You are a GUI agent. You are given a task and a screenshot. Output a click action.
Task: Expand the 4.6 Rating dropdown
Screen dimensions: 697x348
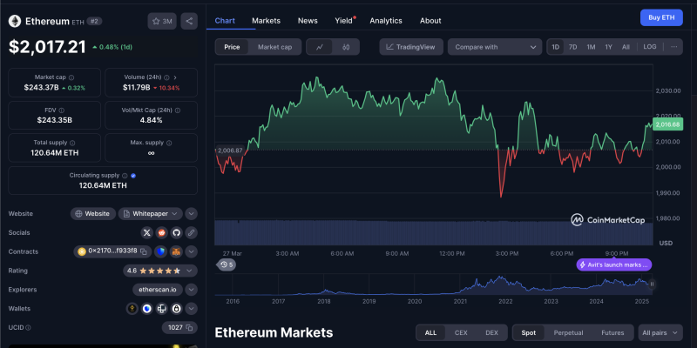coord(160,271)
